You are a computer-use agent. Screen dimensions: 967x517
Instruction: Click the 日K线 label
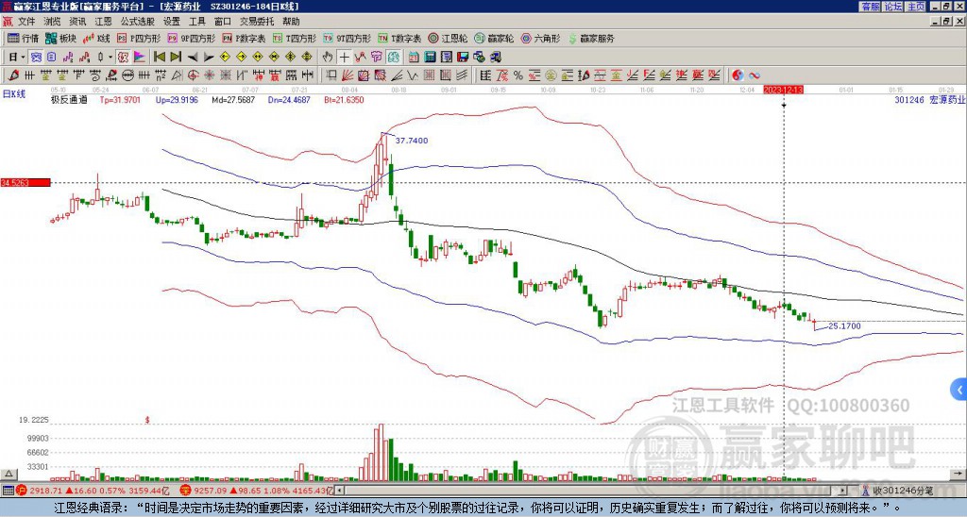pos(14,94)
